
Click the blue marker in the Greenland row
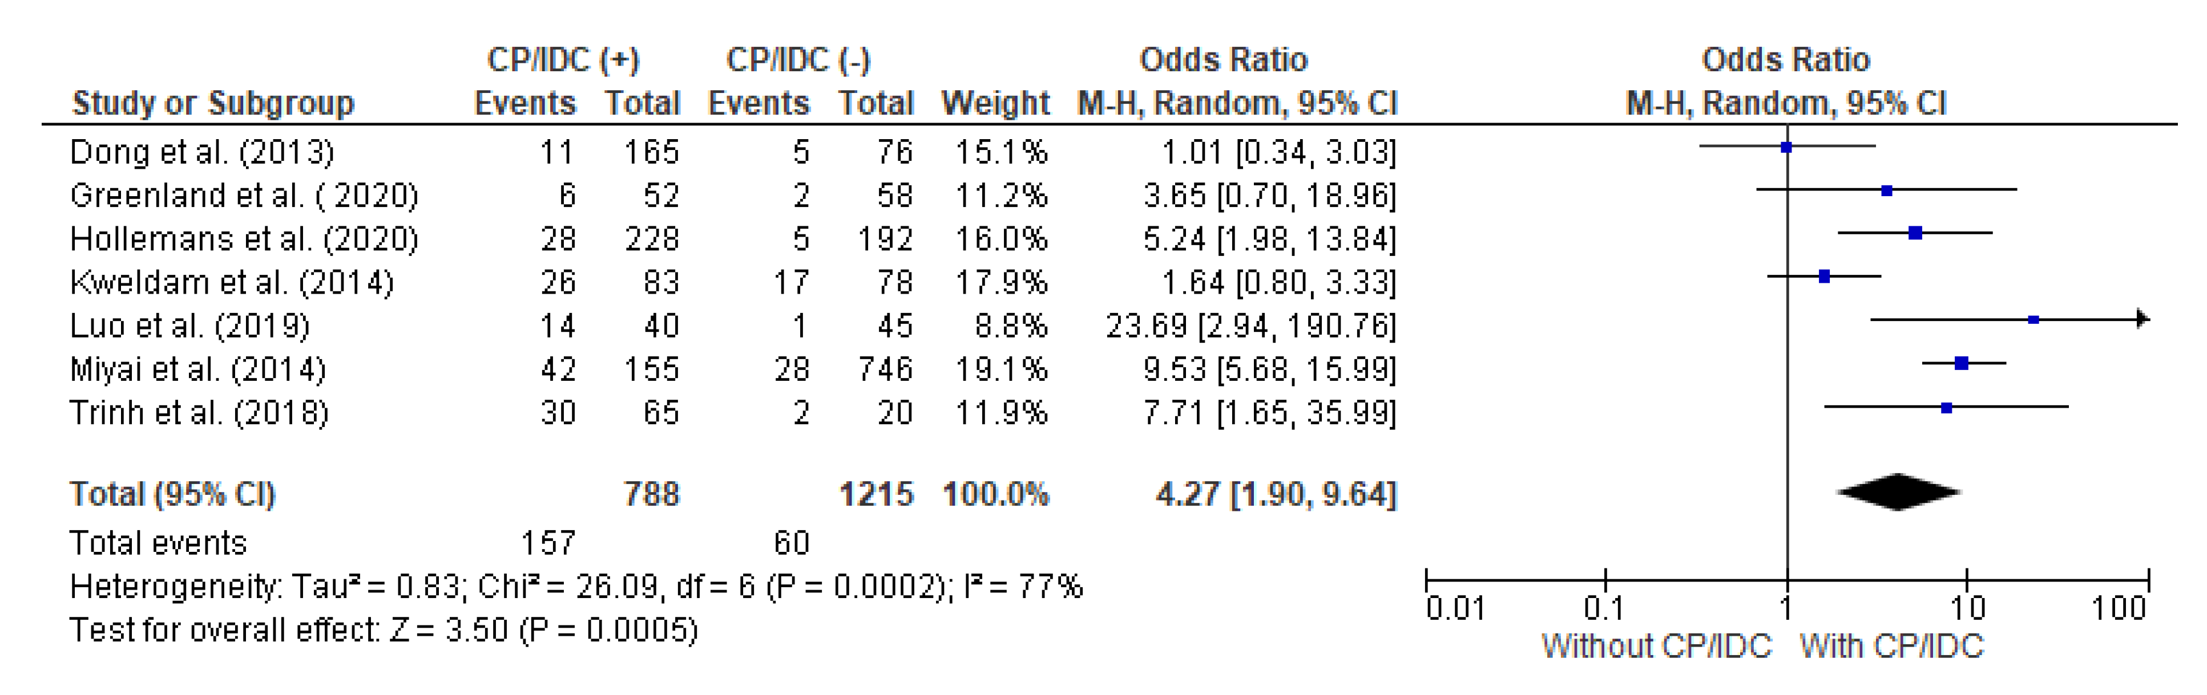(x=1887, y=191)
